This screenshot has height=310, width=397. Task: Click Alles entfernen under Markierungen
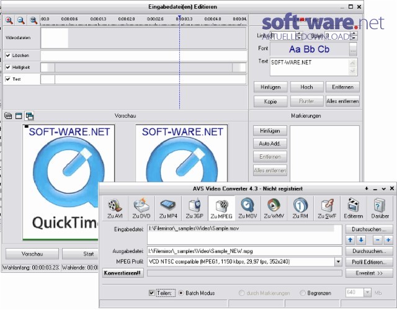click(x=270, y=170)
